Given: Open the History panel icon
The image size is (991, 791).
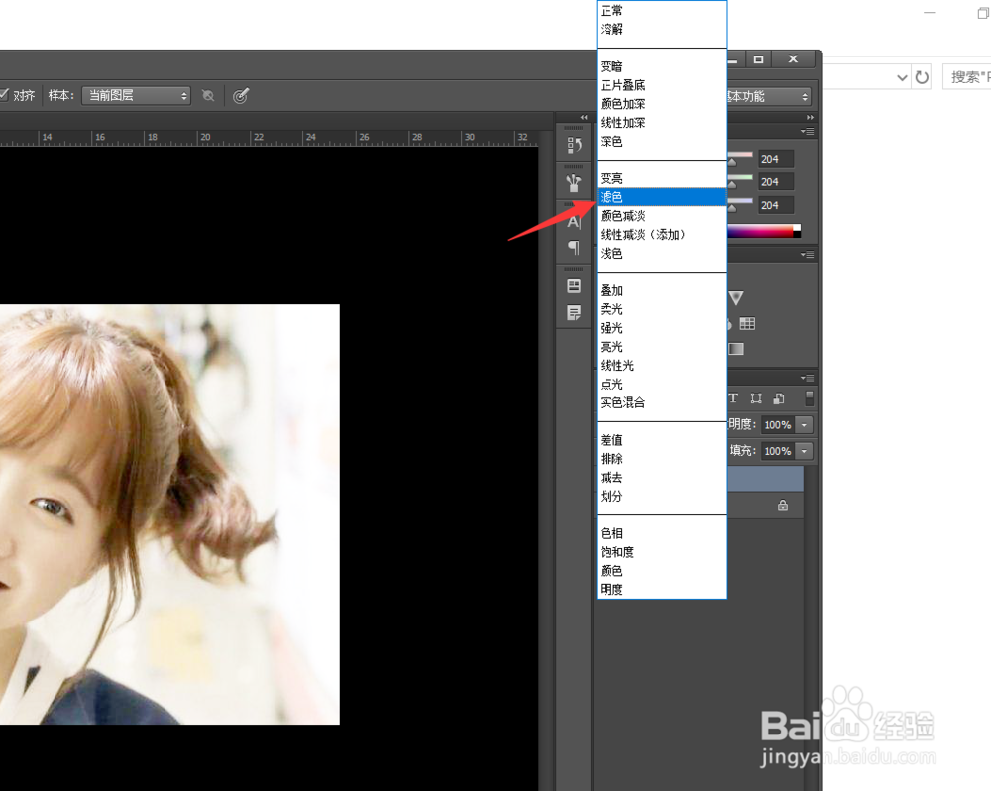Looking at the screenshot, I should click(x=574, y=145).
